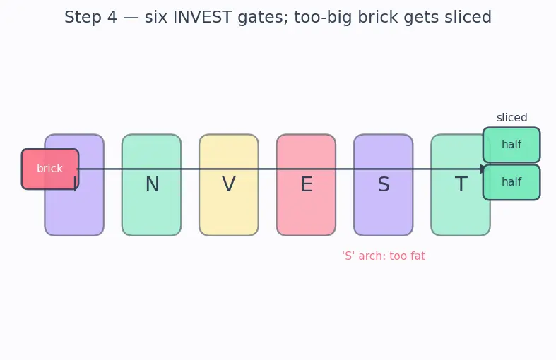Click the letter E in pink gate

click(x=307, y=185)
